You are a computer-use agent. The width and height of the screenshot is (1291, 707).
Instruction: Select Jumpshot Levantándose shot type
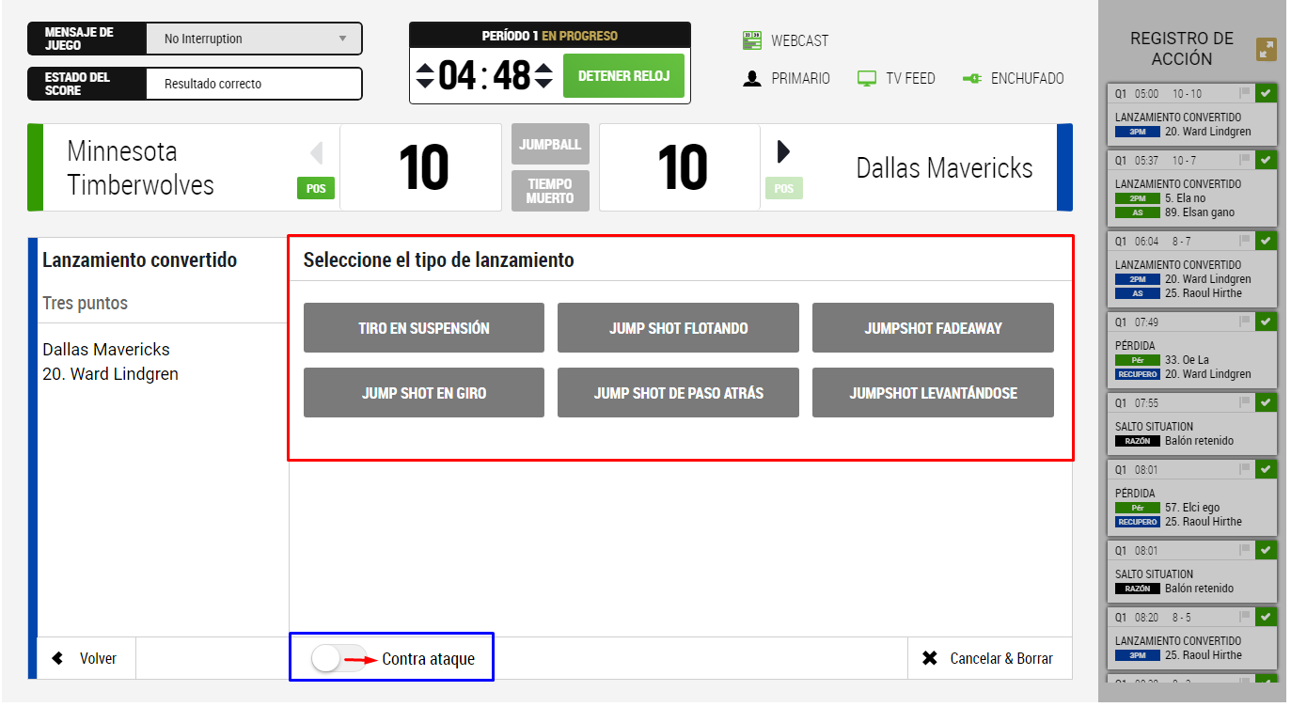click(933, 393)
